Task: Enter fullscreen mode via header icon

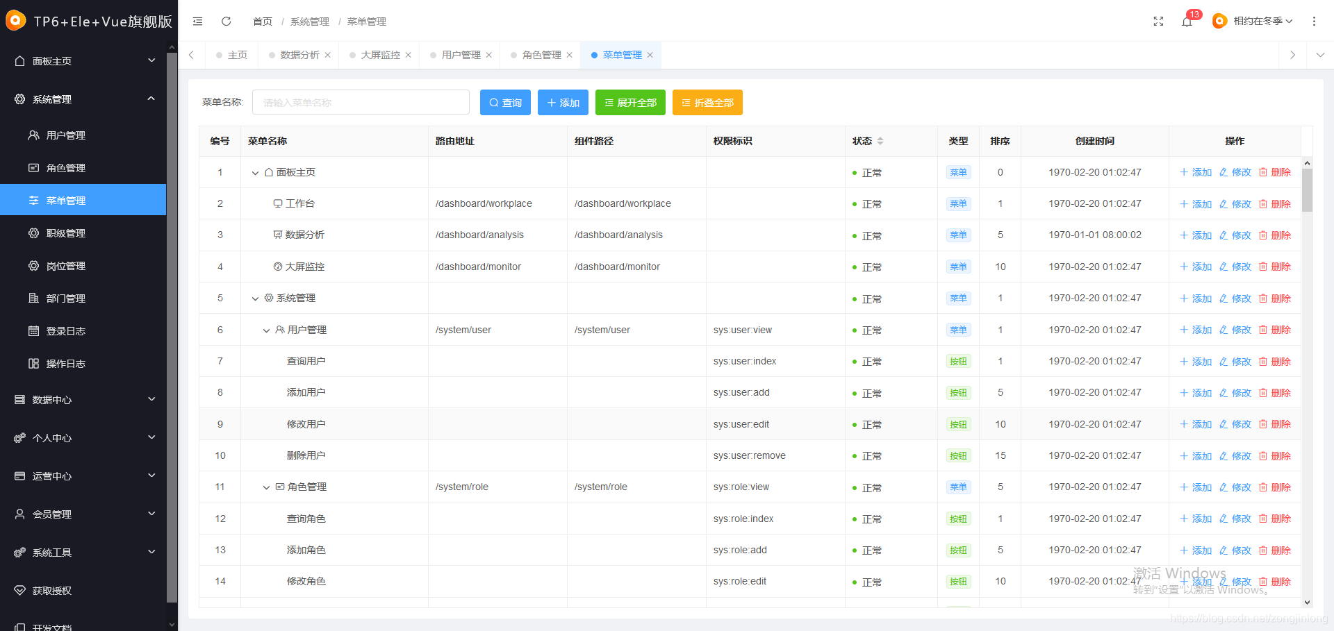Action: click(1158, 22)
